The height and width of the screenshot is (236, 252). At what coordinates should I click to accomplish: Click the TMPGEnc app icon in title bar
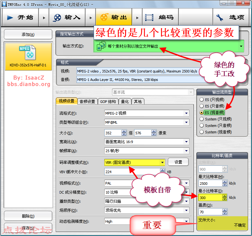point(4,4)
